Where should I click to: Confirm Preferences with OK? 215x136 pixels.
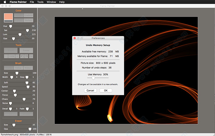coord(106,91)
